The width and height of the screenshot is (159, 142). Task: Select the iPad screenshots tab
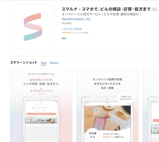[x=44, y=63]
